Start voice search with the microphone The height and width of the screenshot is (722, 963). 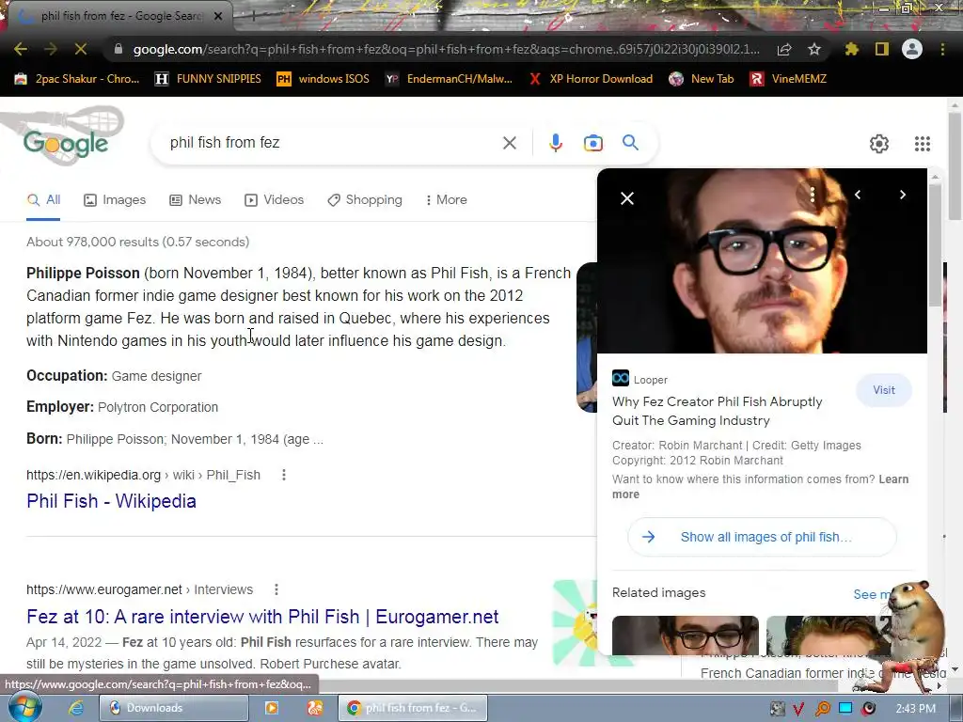[555, 143]
